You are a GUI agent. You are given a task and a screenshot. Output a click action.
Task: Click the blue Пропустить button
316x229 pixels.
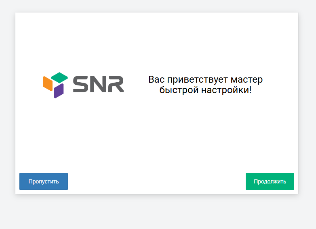click(44, 181)
